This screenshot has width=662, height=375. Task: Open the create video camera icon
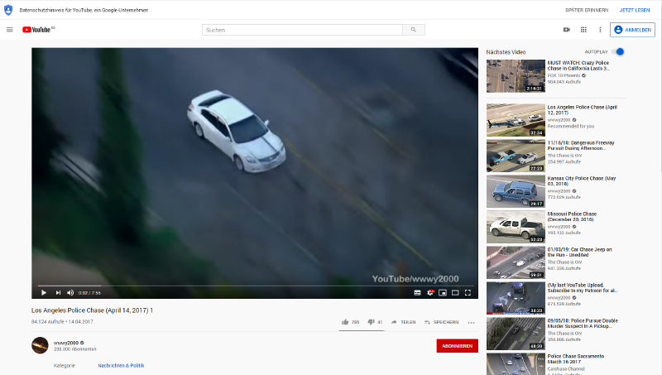(567, 30)
